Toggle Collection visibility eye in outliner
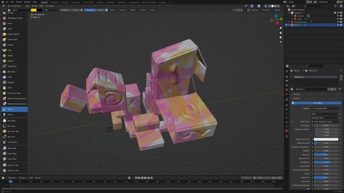 click(x=338, y=13)
